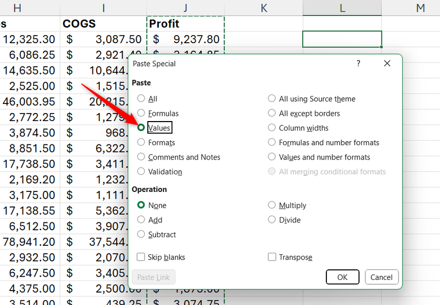440x305 pixels.
Task: Close the Paste Special dialog
Action: coord(387,63)
